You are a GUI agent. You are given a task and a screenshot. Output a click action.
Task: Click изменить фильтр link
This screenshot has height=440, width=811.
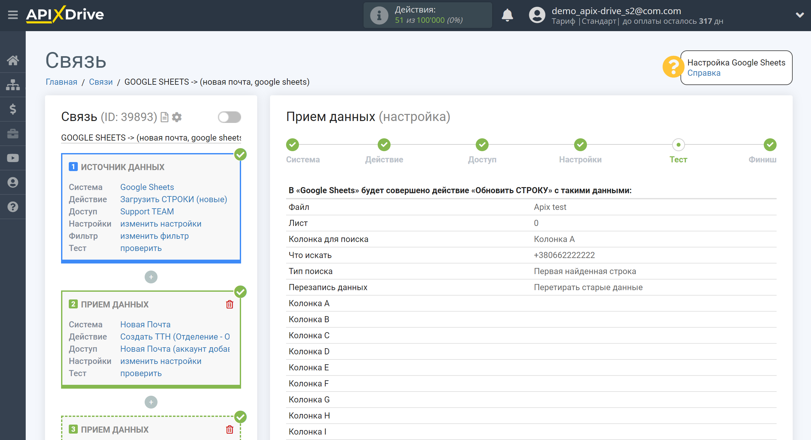tap(154, 236)
